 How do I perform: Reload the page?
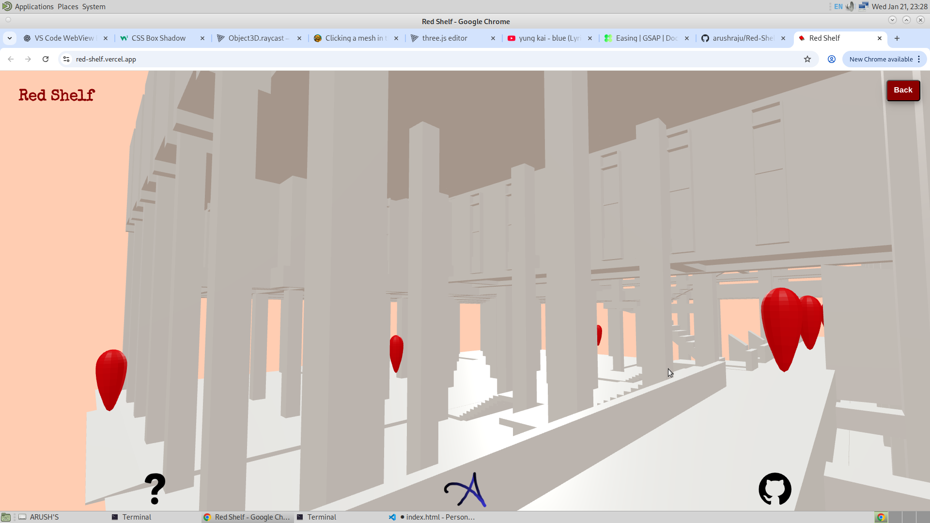point(46,59)
